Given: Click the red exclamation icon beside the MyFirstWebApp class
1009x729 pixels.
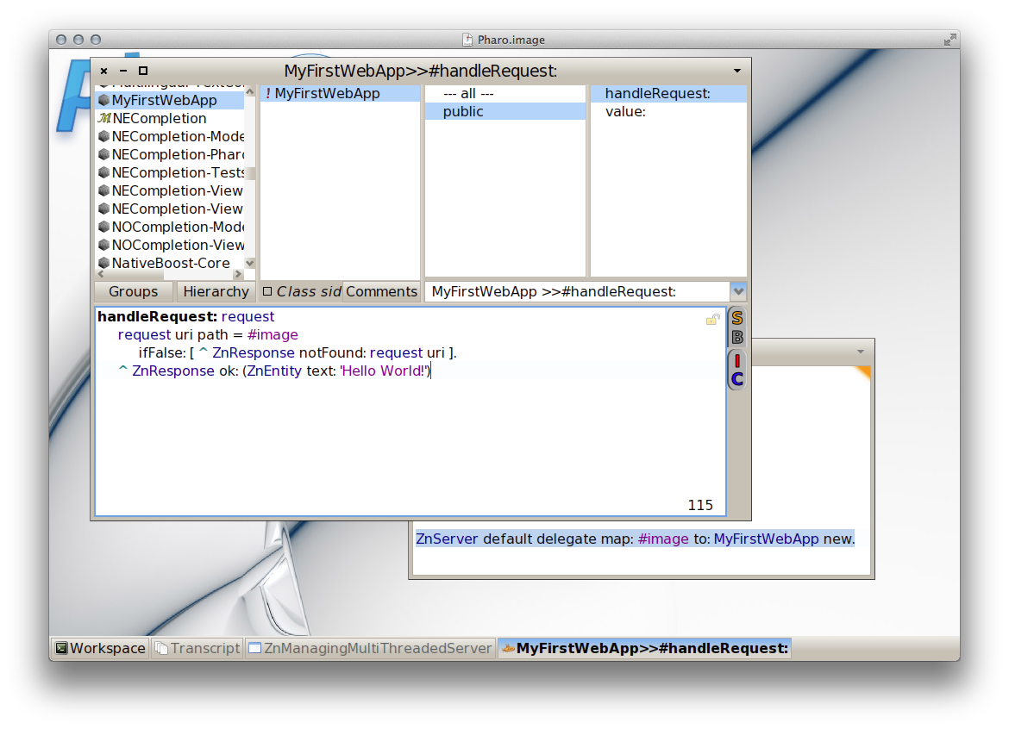Looking at the screenshot, I should (x=267, y=93).
